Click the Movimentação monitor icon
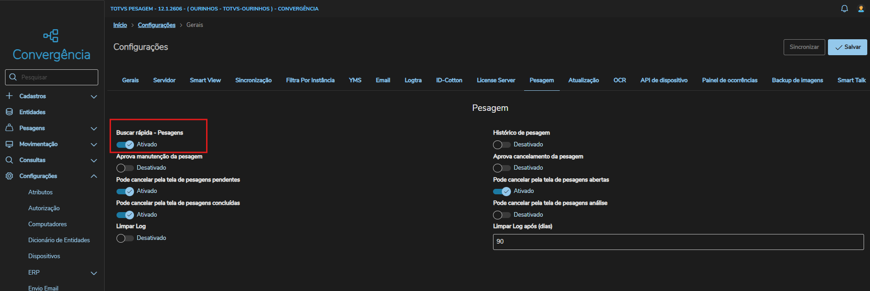870x291 pixels. [x=9, y=144]
